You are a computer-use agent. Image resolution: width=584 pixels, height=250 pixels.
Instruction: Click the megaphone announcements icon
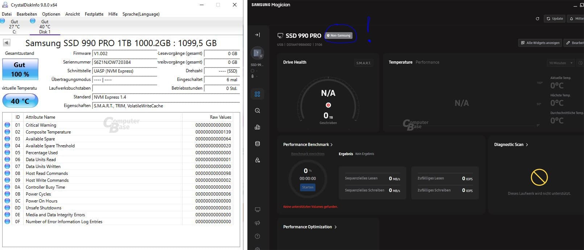257,223
